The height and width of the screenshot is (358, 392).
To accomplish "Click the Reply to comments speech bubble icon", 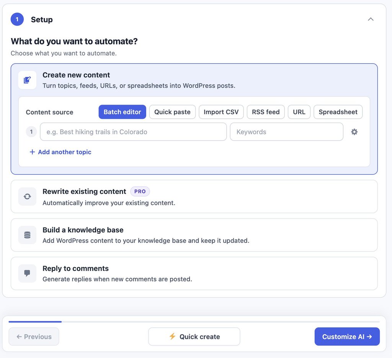I will [27, 273].
